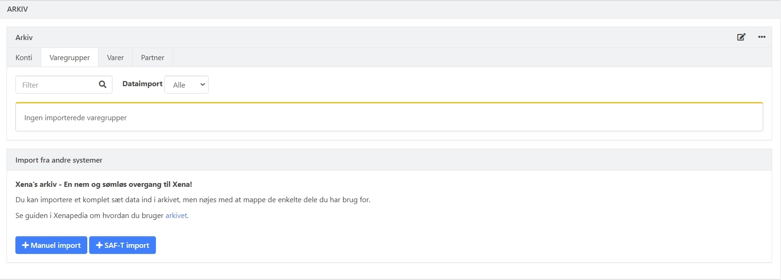This screenshot has width=781, height=280.
Task: Click the Dataimport label
Action: [x=142, y=84]
